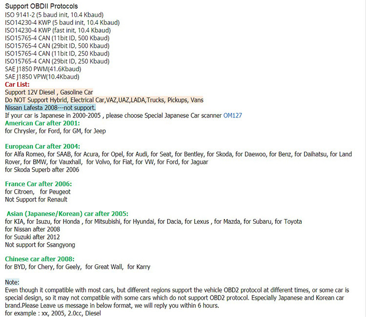Click 'for Citroen, for Peugeot' line

click(x=38, y=192)
